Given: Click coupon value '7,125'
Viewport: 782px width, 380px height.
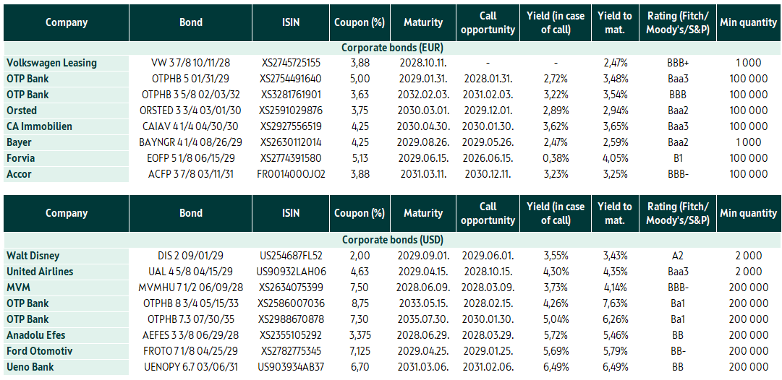Looking at the screenshot, I should tap(360, 352).
